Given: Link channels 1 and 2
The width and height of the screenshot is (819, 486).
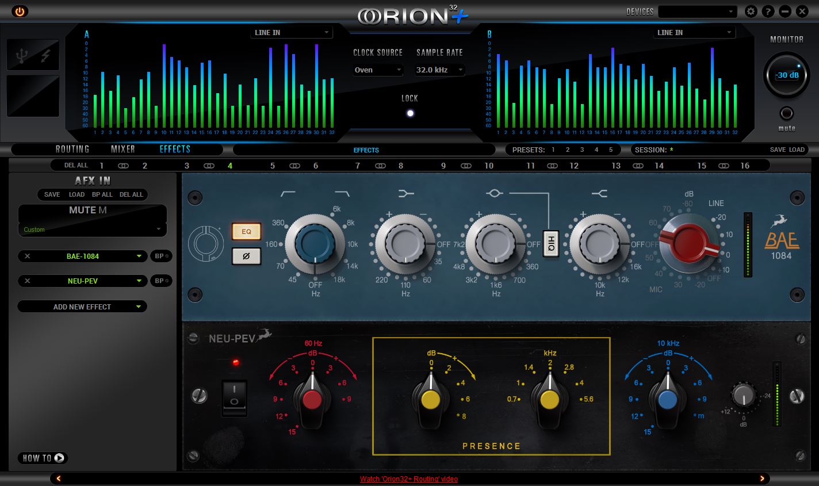Looking at the screenshot, I should 124,166.
